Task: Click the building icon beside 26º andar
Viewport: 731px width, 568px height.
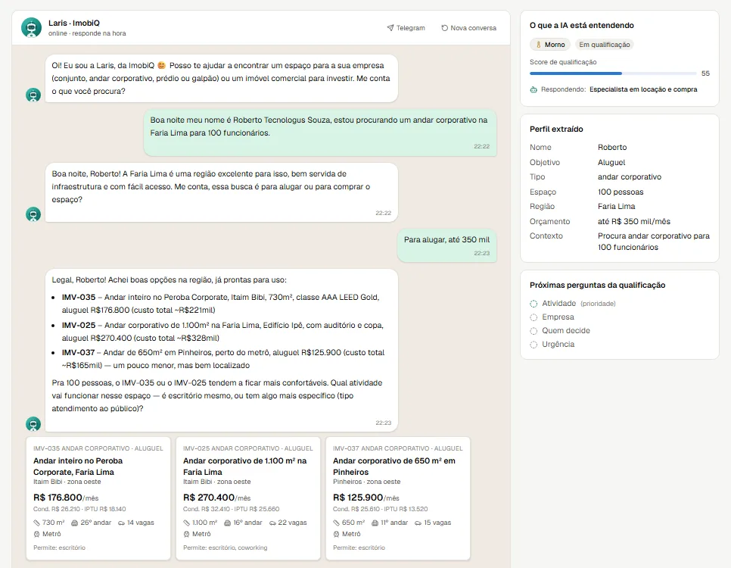Action: point(75,523)
